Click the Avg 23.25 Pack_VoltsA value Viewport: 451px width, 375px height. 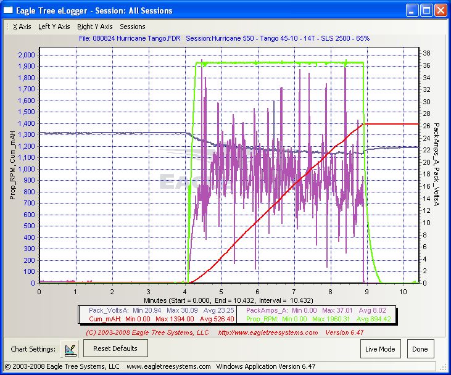[x=218, y=310]
